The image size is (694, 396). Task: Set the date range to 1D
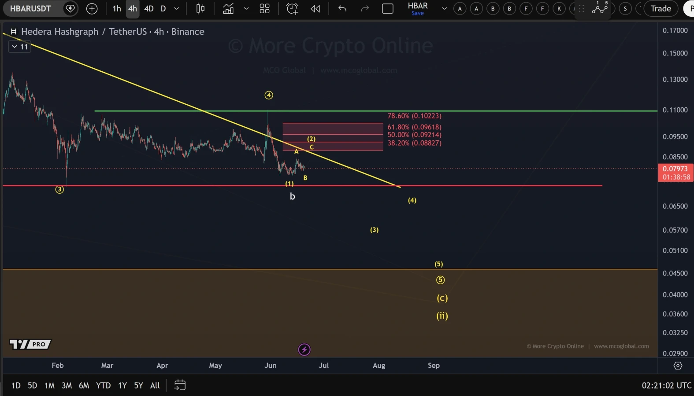16,385
